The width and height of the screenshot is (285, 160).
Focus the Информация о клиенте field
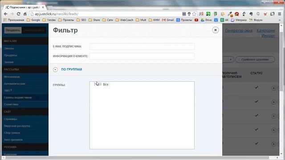[x=142, y=56]
